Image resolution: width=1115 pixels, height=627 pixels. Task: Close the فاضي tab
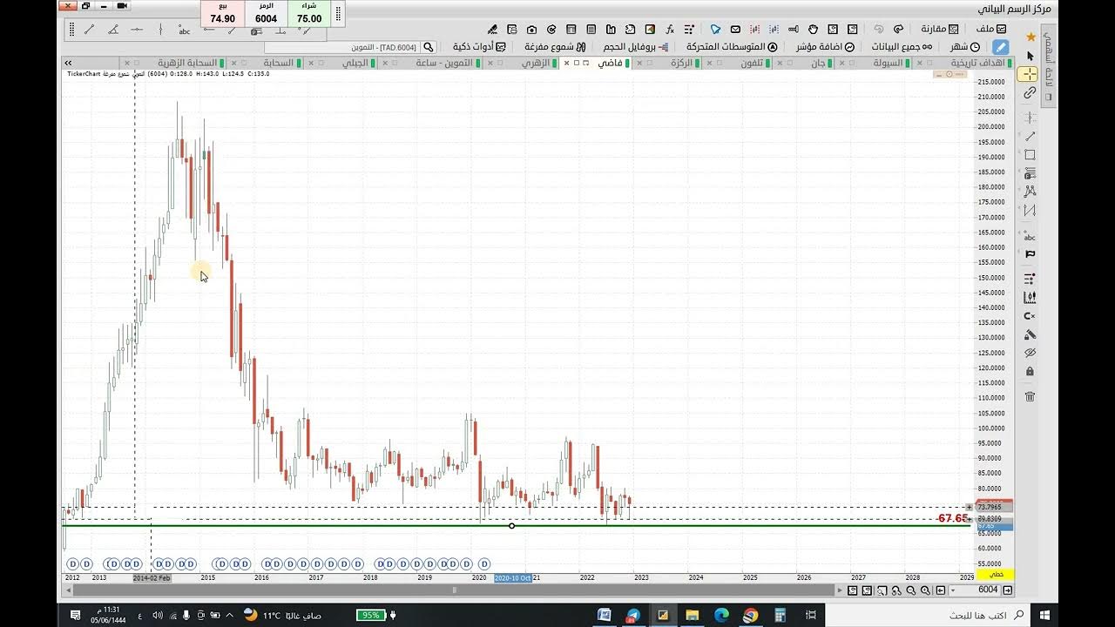click(567, 64)
